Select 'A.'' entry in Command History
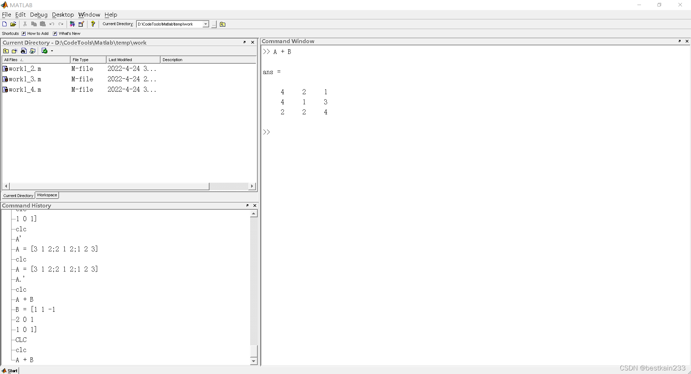 pyautogui.click(x=20, y=279)
